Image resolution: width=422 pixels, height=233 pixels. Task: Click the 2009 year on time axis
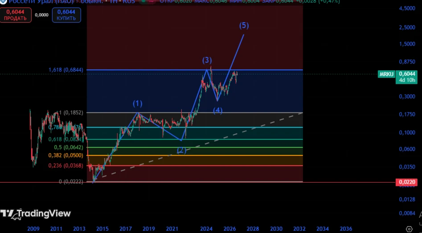click(33, 229)
